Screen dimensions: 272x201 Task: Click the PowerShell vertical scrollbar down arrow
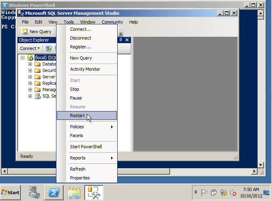click(261, 165)
